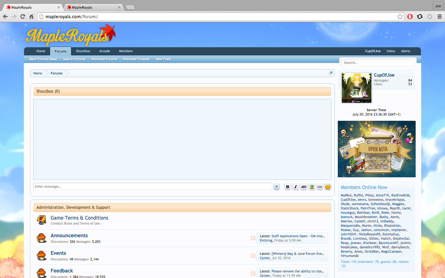445x278 pixels.
Task: Click Mark Forums Read link
Action: coord(43,59)
